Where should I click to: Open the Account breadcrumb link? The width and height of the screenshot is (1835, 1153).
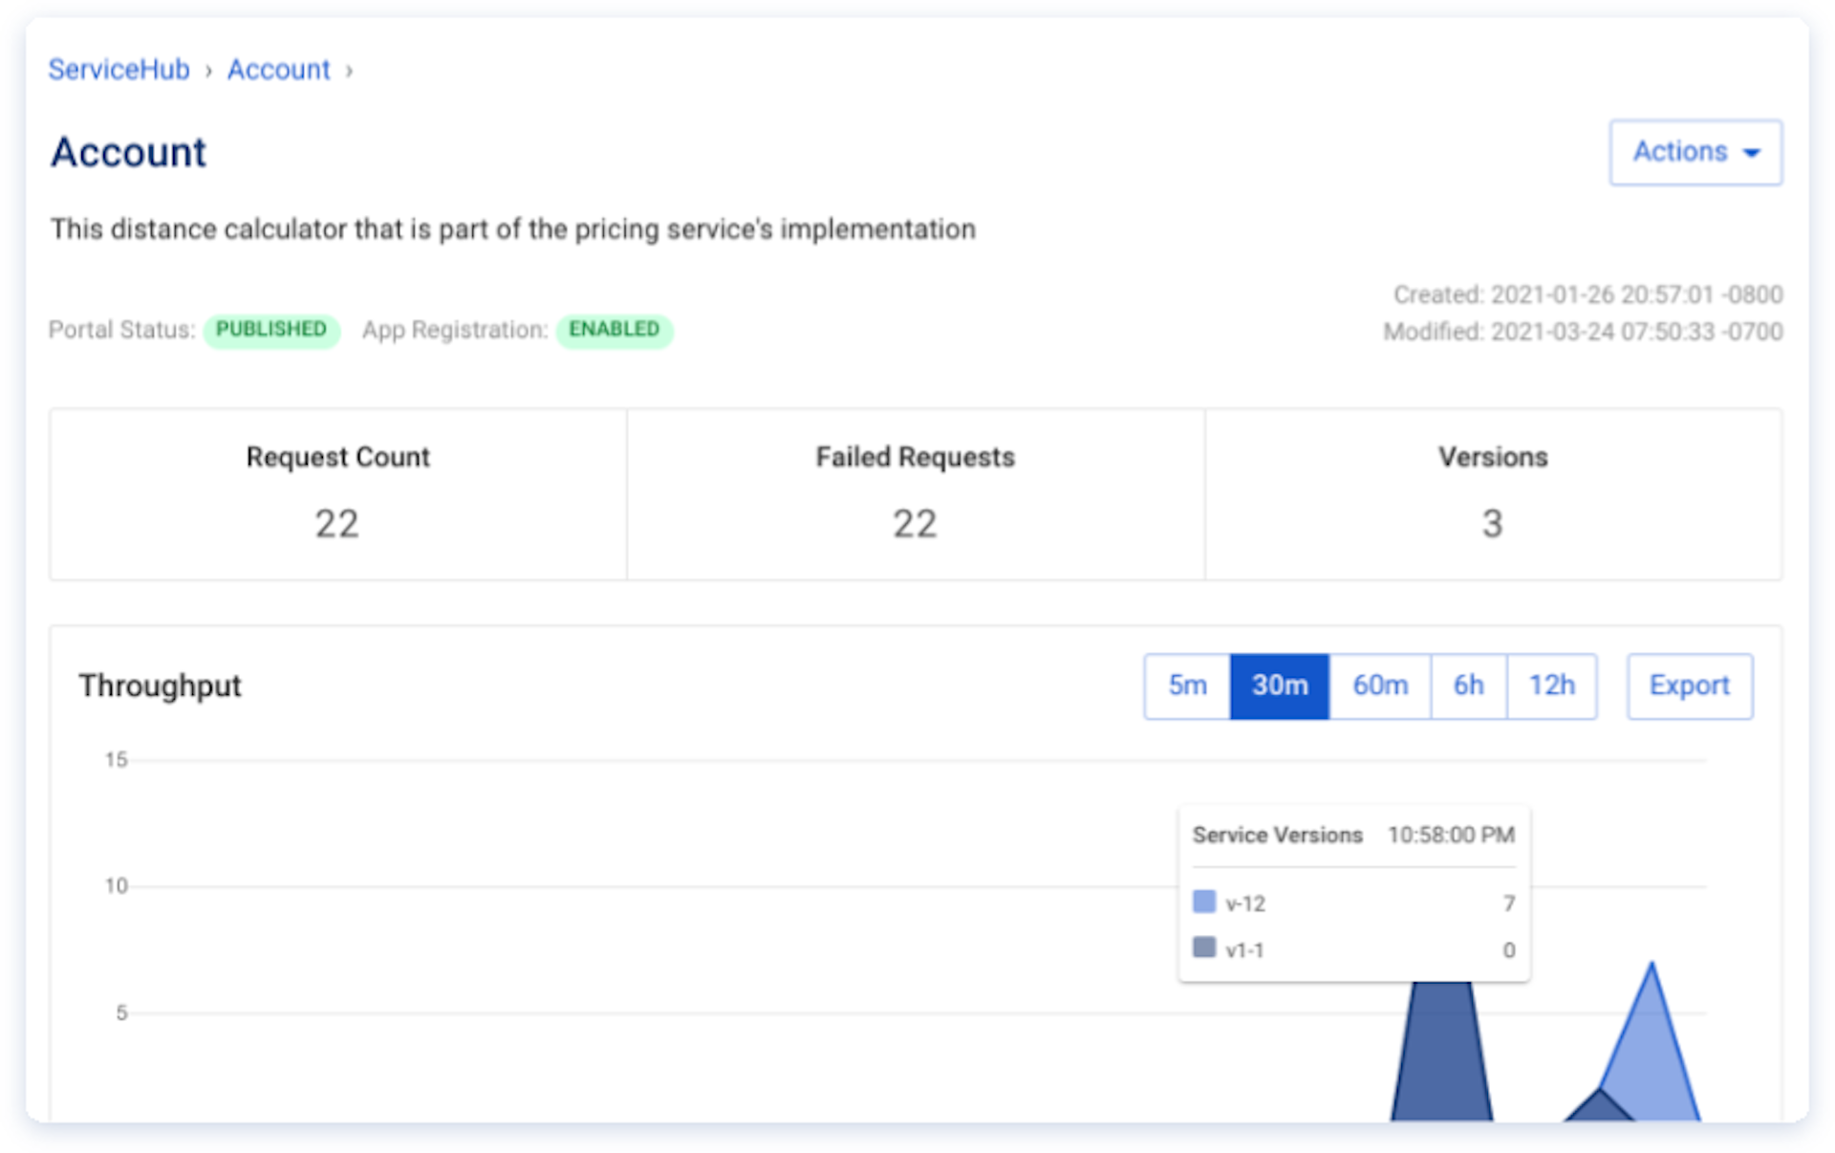[x=278, y=69]
